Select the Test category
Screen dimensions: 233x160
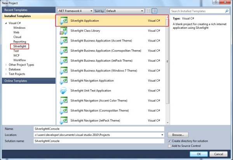(16, 51)
